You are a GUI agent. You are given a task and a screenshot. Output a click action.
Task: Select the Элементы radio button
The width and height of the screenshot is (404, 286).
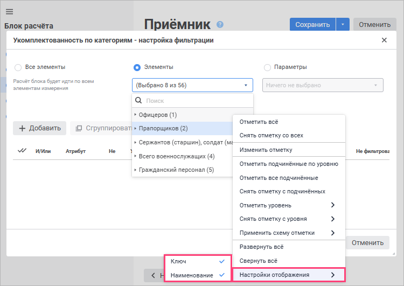[137, 67]
